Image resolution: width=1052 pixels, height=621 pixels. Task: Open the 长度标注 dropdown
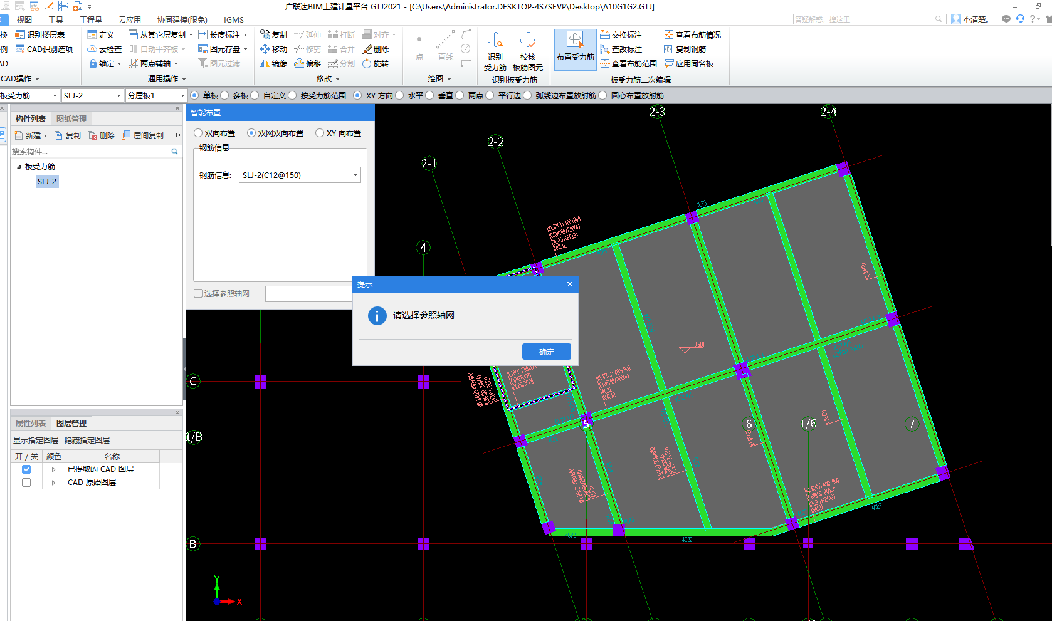[245, 34]
